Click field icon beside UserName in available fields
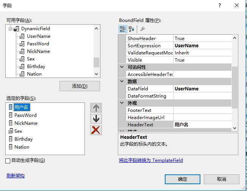This screenshot has height=191, width=247. (22, 37)
